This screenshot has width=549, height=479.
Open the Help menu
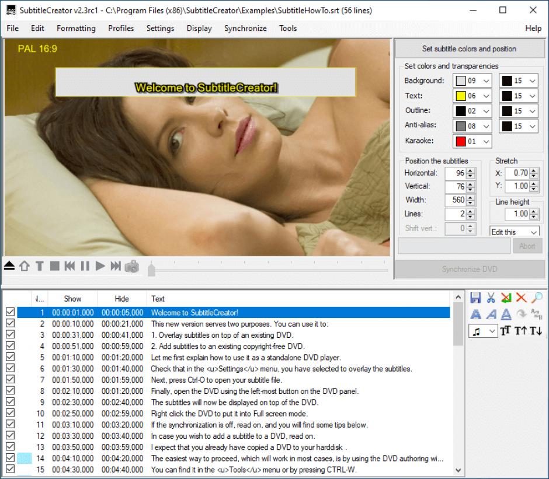533,29
